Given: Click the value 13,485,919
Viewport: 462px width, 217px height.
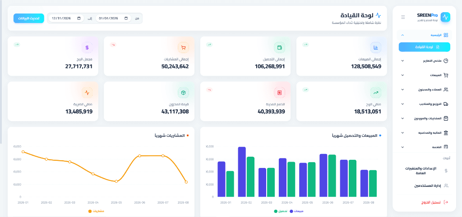Looking at the screenshot, I should click(79, 112).
